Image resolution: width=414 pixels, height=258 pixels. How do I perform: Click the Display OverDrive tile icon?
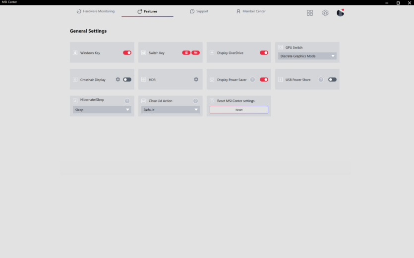[x=212, y=53]
